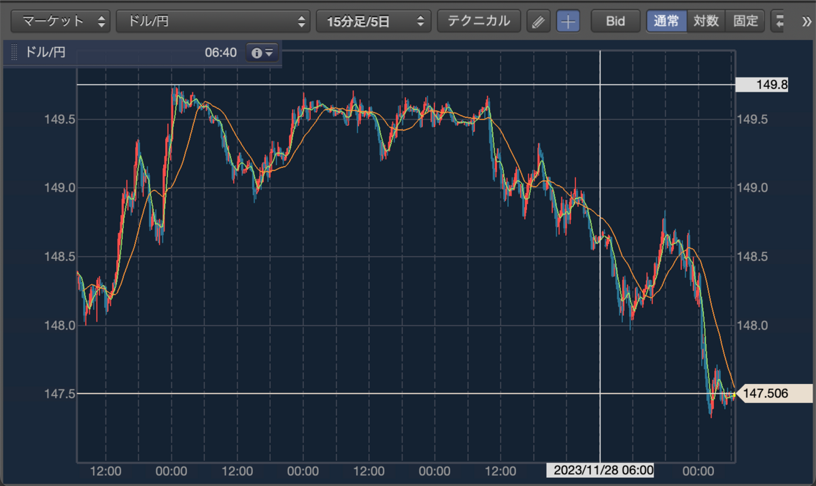Open the info dropdown in ドル/円 panel

click(262, 52)
